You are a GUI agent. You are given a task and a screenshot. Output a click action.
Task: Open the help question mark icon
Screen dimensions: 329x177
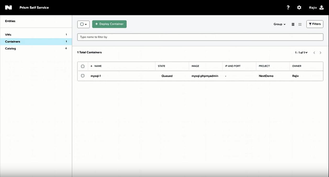click(x=288, y=8)
